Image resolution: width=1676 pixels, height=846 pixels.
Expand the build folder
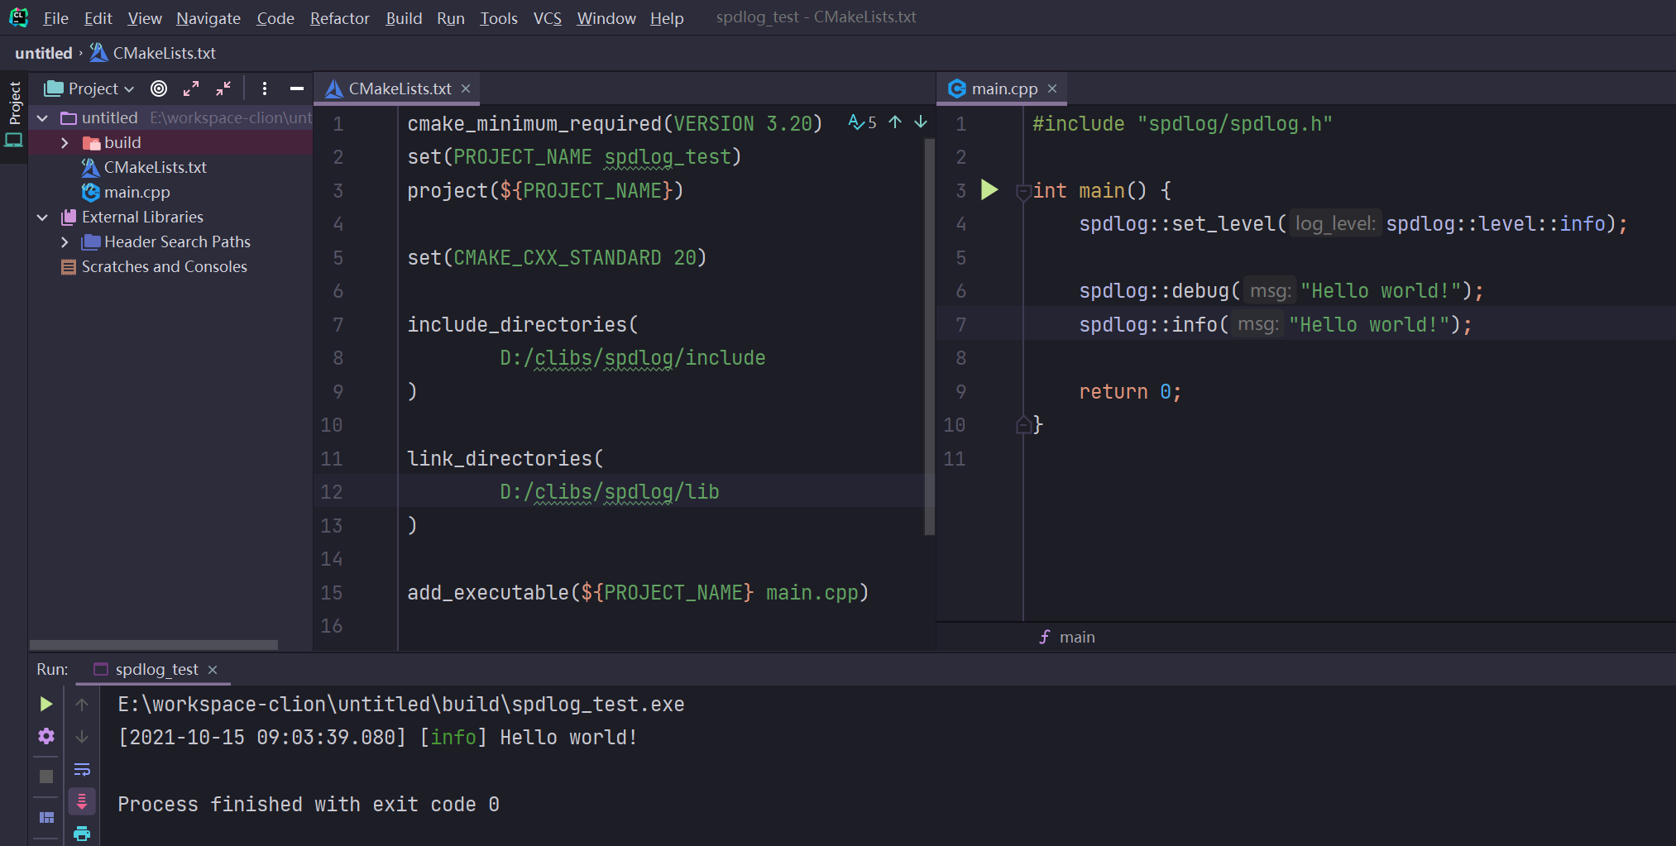point(65,143)
